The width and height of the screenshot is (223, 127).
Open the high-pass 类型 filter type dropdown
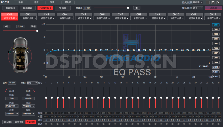click(x=12, y=106)
